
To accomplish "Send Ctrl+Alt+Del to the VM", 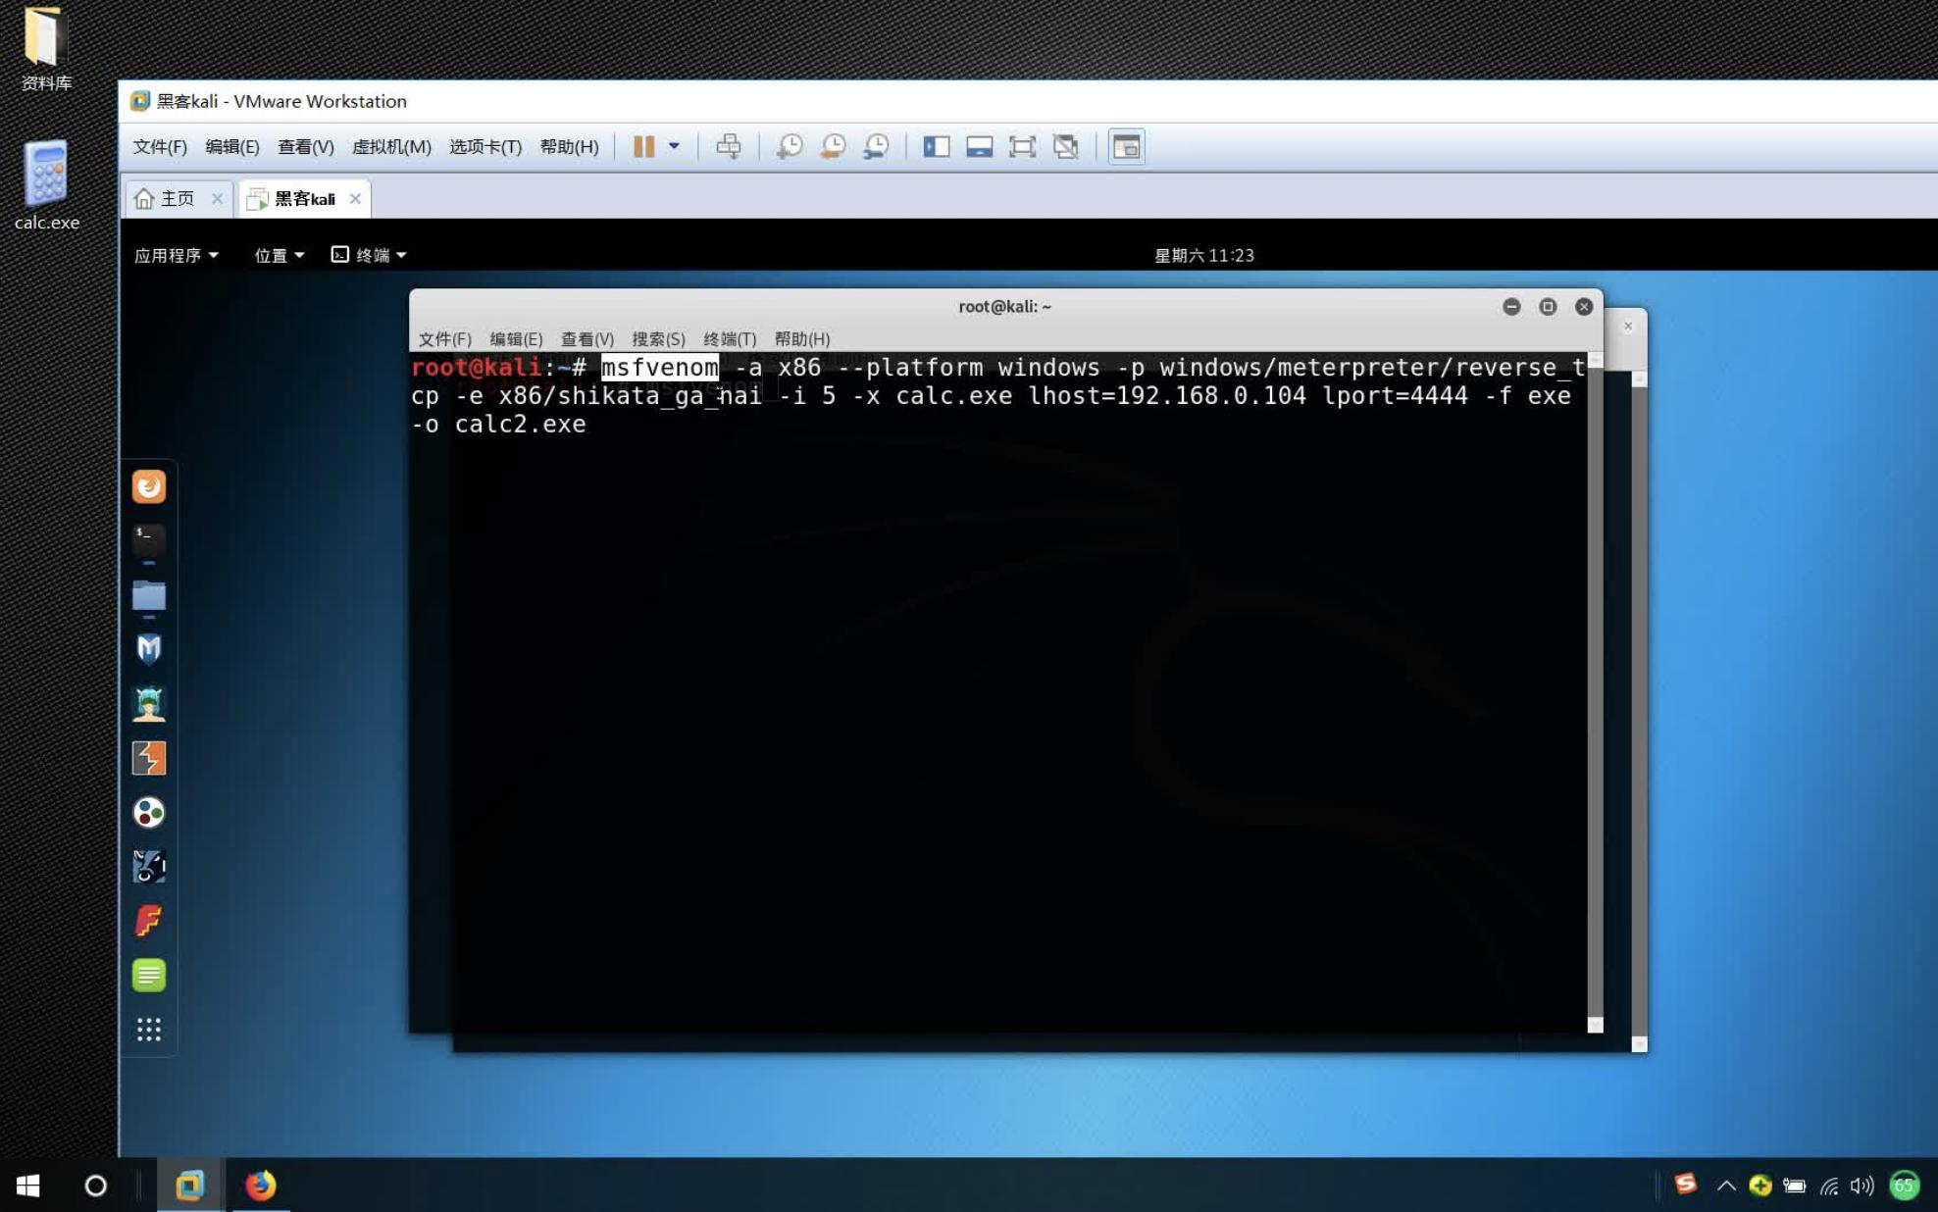I will point(728,147).
